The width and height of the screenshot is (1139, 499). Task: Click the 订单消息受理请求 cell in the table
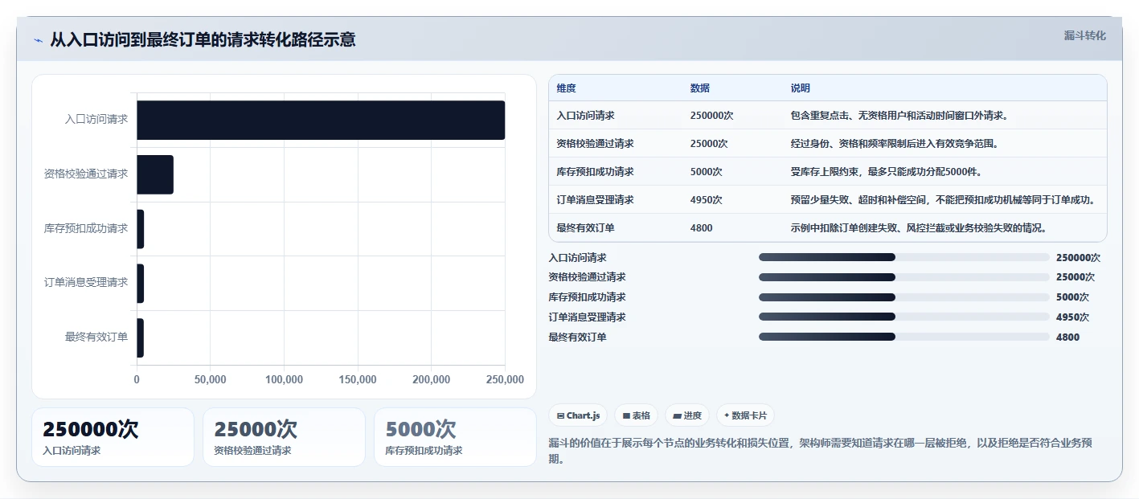(595, 200)
